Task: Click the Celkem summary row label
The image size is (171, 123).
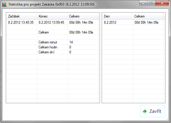Action: click(44, 32)
